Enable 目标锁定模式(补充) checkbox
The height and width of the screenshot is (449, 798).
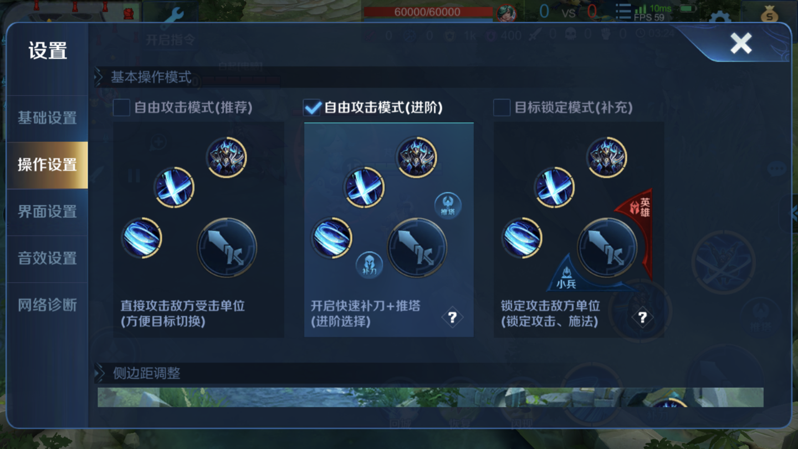[502, 108]
